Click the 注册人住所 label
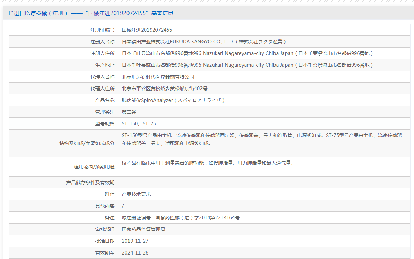Image resolution: width=414 pixels, height=259 pixels. (102, 53)
